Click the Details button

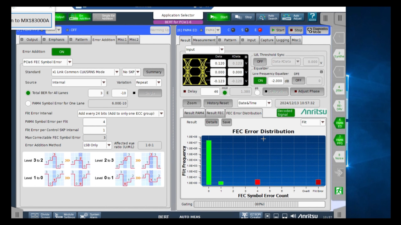(211, 122)
